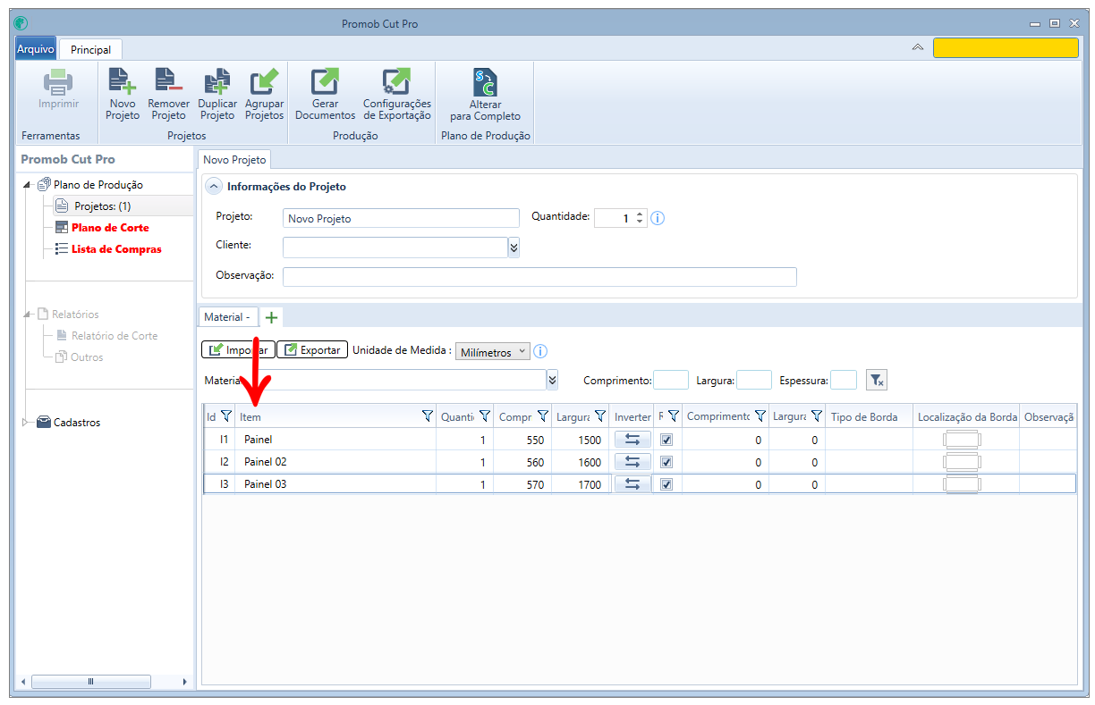Expand the Cliente dropdown arrow

point(514,248)
